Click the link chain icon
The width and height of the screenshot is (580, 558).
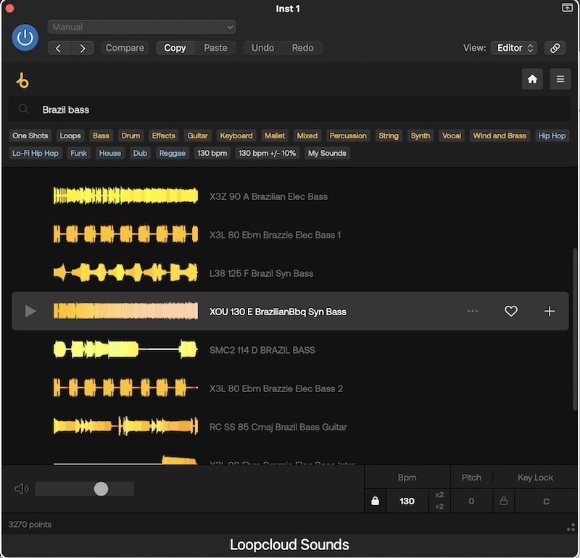pyautogui.click(x=555, y=48)
